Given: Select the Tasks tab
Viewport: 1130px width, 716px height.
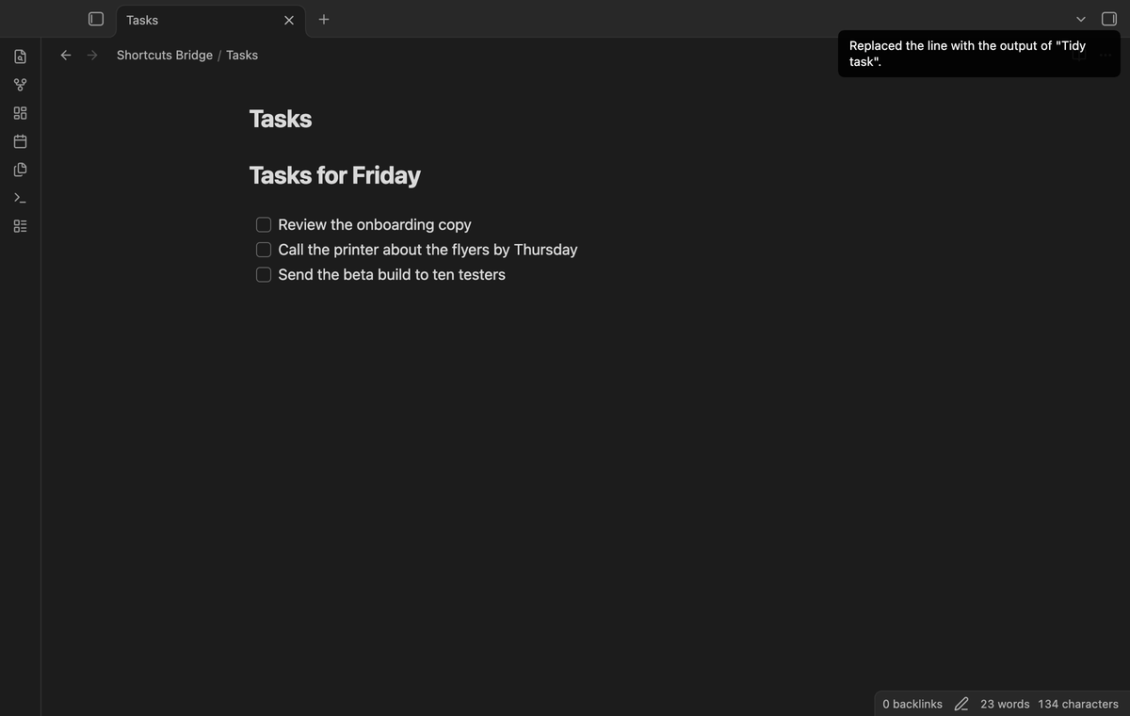Looking at the screenshot, I should [211, 20].
